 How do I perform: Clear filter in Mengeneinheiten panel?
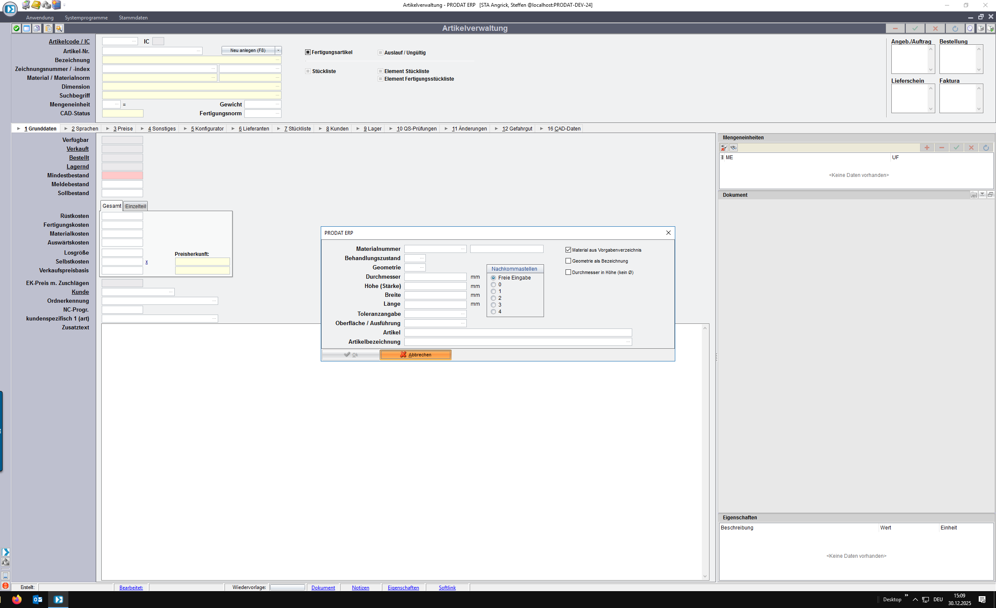(x=724, y=148)
